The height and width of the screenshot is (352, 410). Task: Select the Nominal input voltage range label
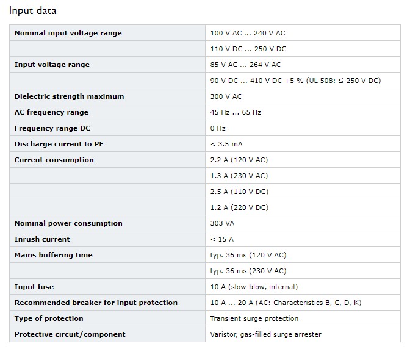[68, 33]
